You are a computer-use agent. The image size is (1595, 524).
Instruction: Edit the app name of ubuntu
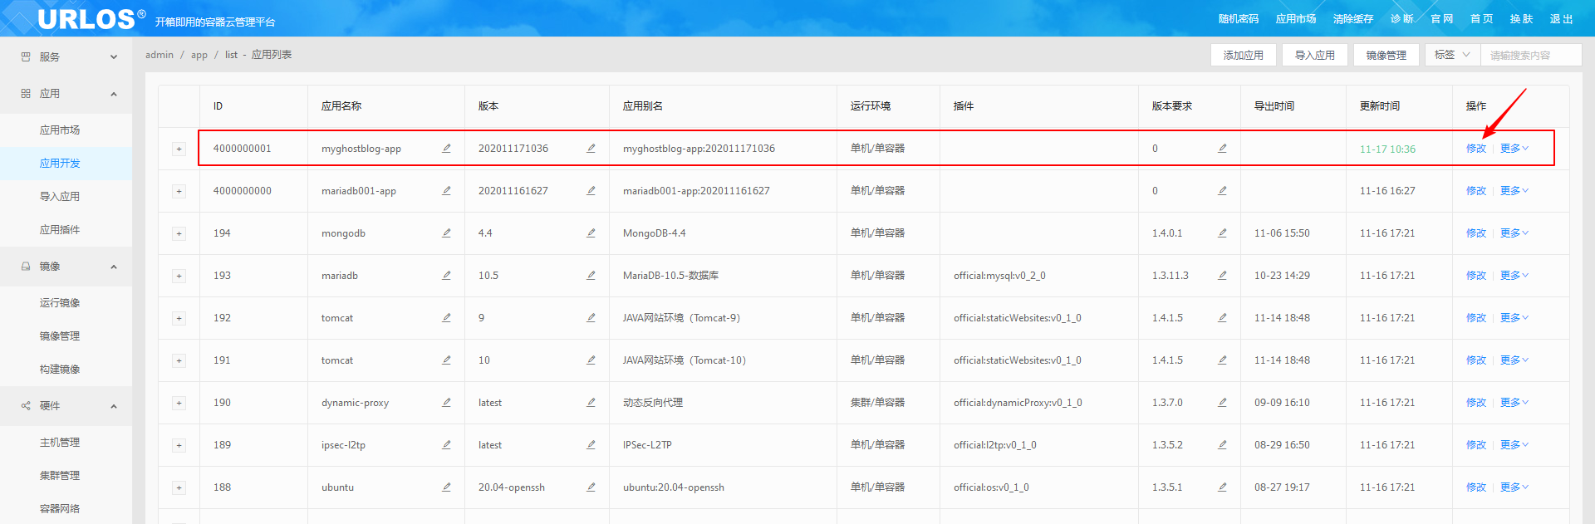(x=446, y=487)
